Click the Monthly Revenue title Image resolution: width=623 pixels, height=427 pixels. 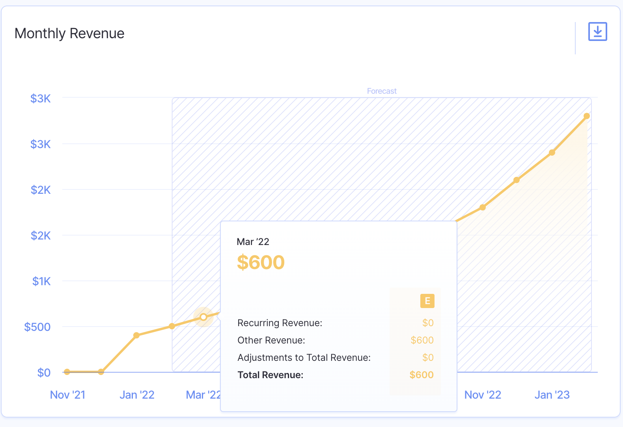(69, 33)
